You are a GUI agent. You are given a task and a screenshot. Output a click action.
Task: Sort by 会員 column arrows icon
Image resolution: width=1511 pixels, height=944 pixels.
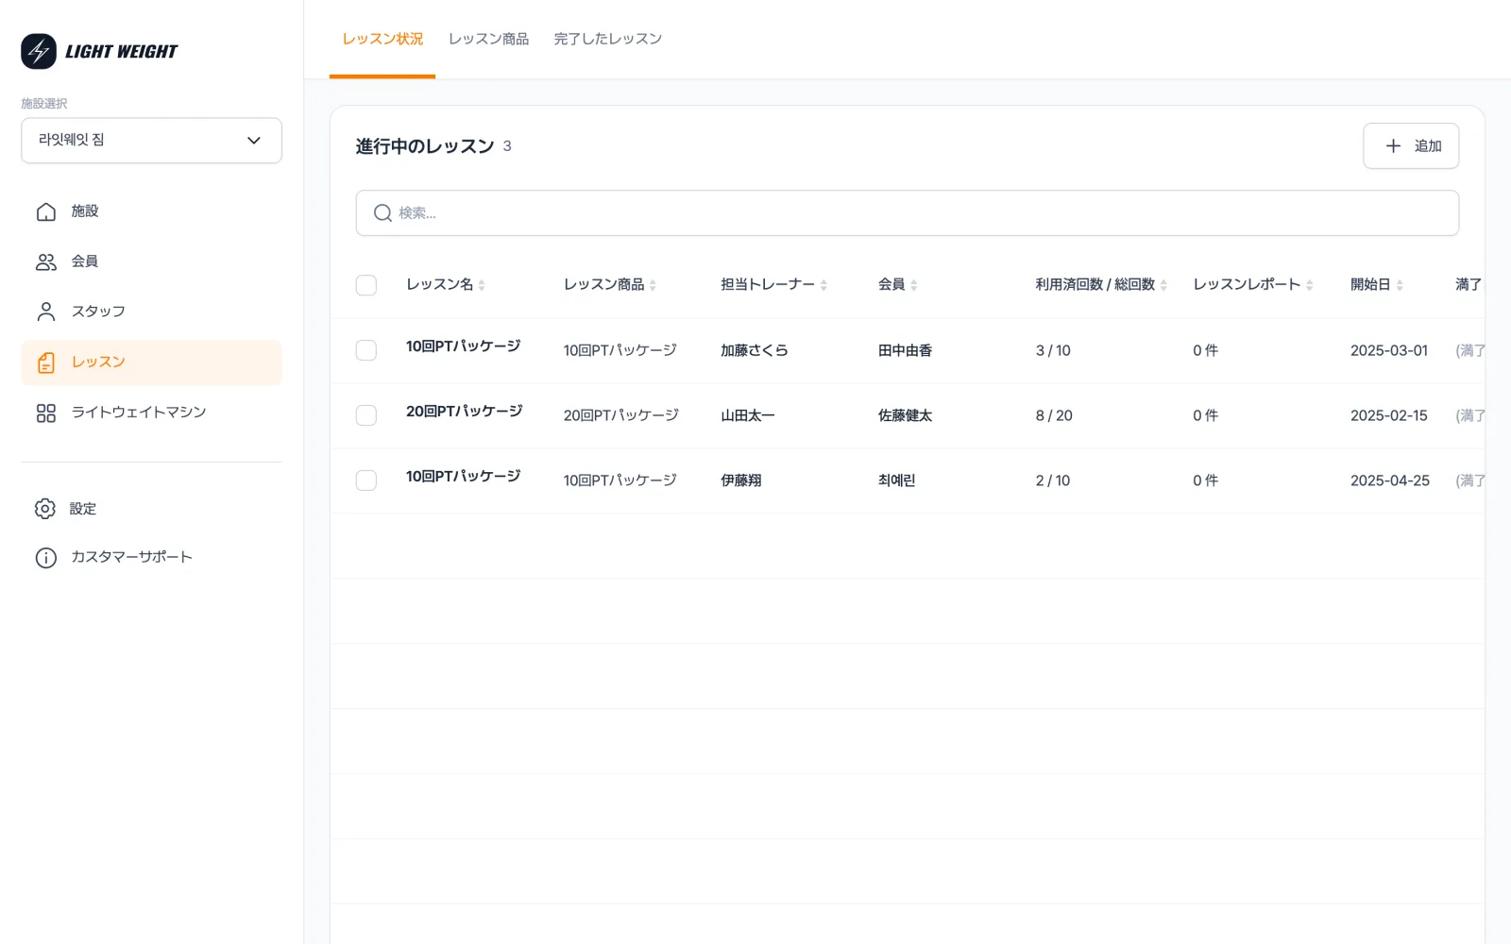tap(913, 285)
